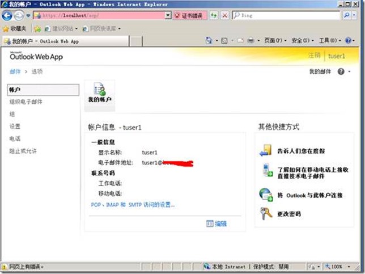Click the 帐户信息 - tuser1 heading
Viewport: 365px width, 274px height.
tap(114, 127)
